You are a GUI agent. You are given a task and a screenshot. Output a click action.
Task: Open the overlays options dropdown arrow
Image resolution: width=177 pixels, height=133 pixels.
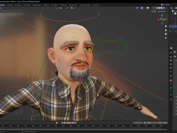[150, 8]
